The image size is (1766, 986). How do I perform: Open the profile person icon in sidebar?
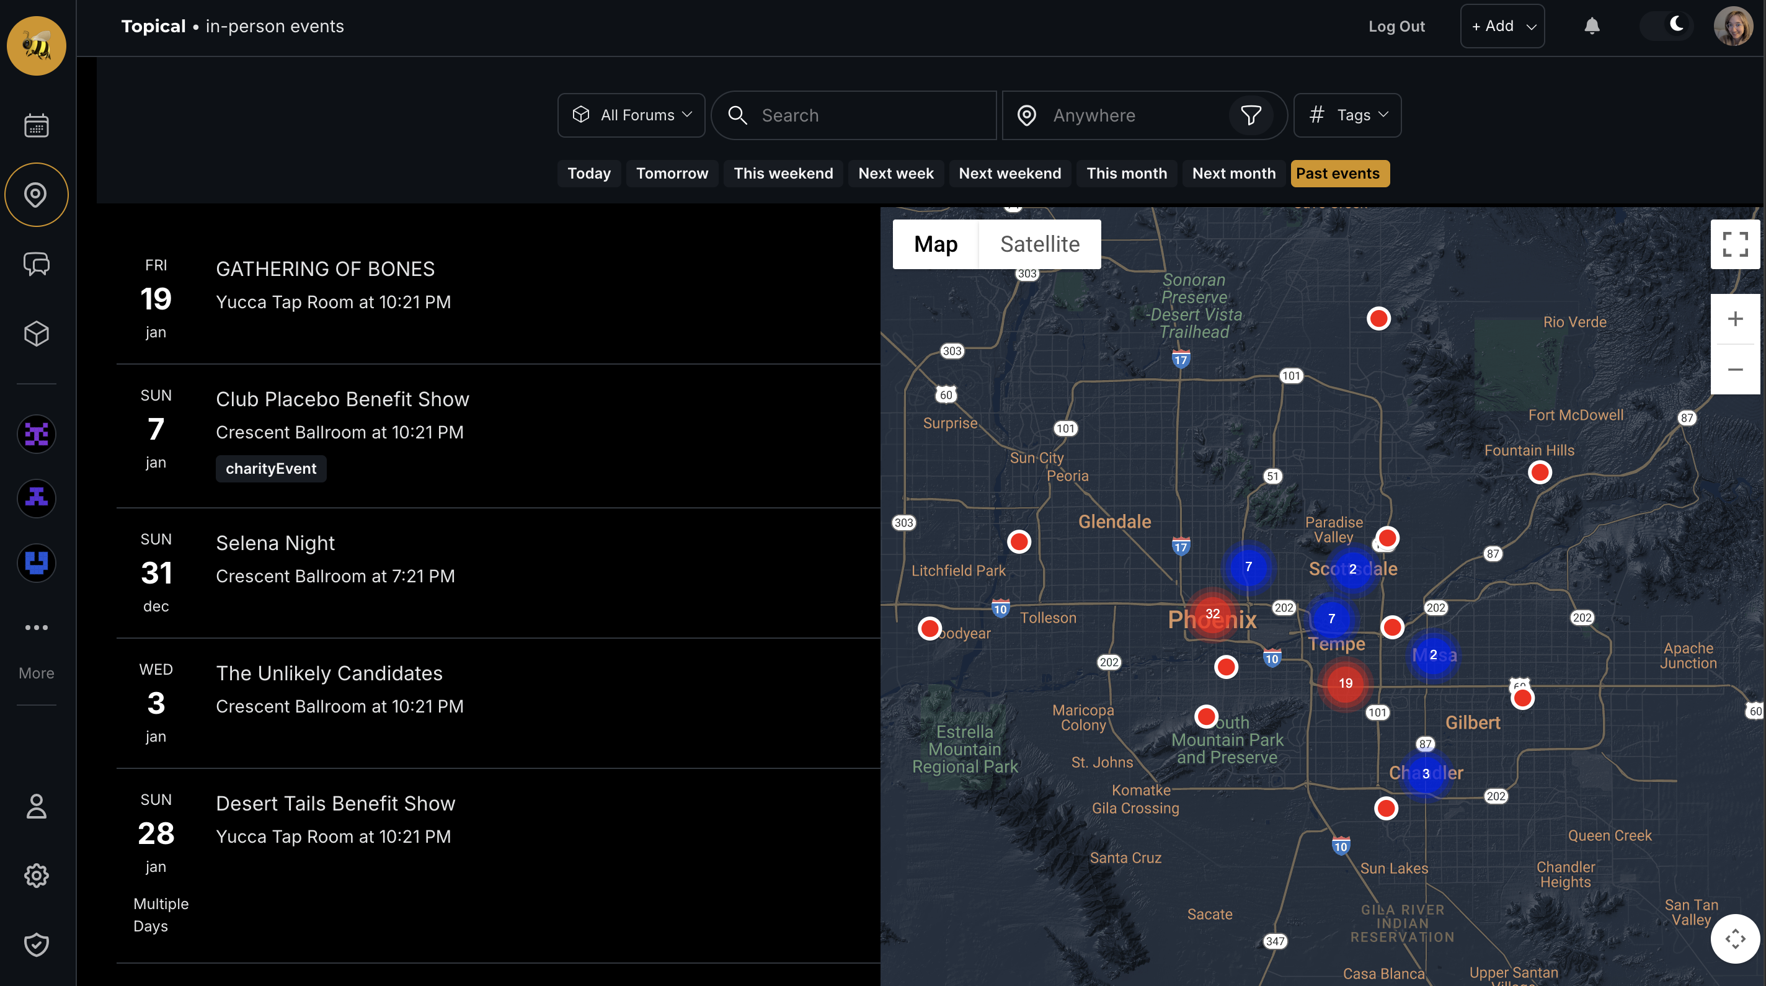(x=37, y=806)
